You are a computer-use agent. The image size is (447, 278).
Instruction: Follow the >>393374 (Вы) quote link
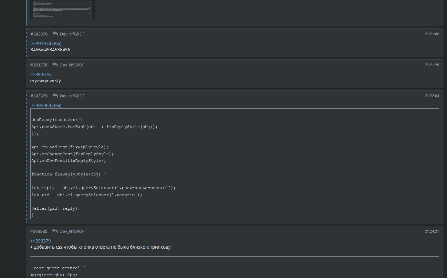pos(46,44)
